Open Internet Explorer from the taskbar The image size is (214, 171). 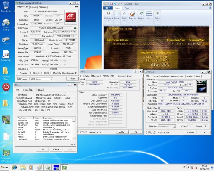15,168
